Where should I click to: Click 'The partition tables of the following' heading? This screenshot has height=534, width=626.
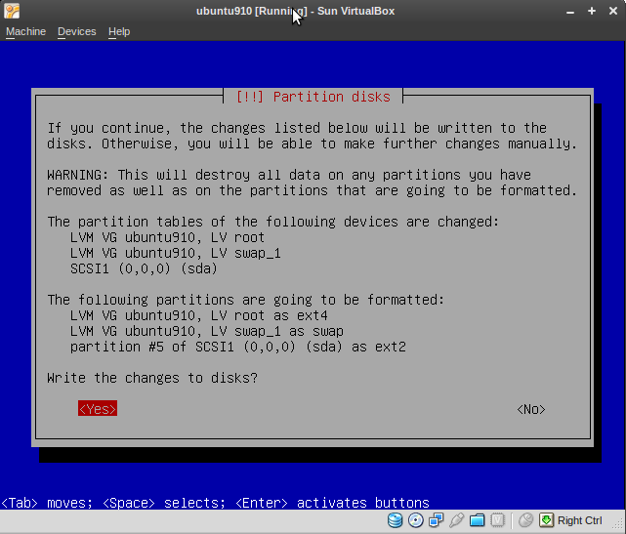click(x=273, y=222)
